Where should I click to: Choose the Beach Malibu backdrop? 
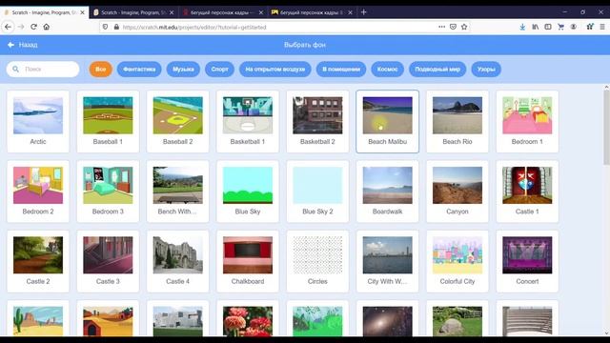click(x=388, y=121)
